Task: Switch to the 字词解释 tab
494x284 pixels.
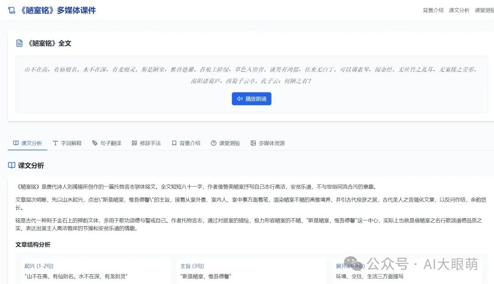Action: pos(67,143)
